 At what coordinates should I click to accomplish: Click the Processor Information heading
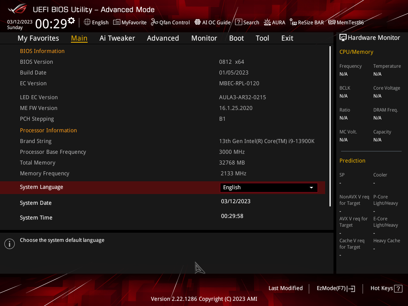pos(48,130)
